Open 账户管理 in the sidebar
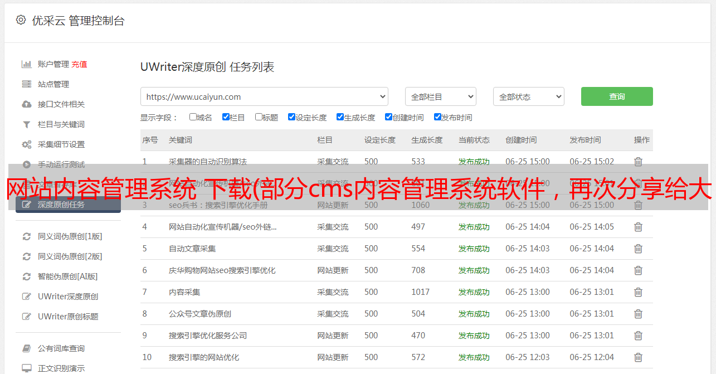The width and height of the screenshot is (716, 374). [x=53, y=64]
